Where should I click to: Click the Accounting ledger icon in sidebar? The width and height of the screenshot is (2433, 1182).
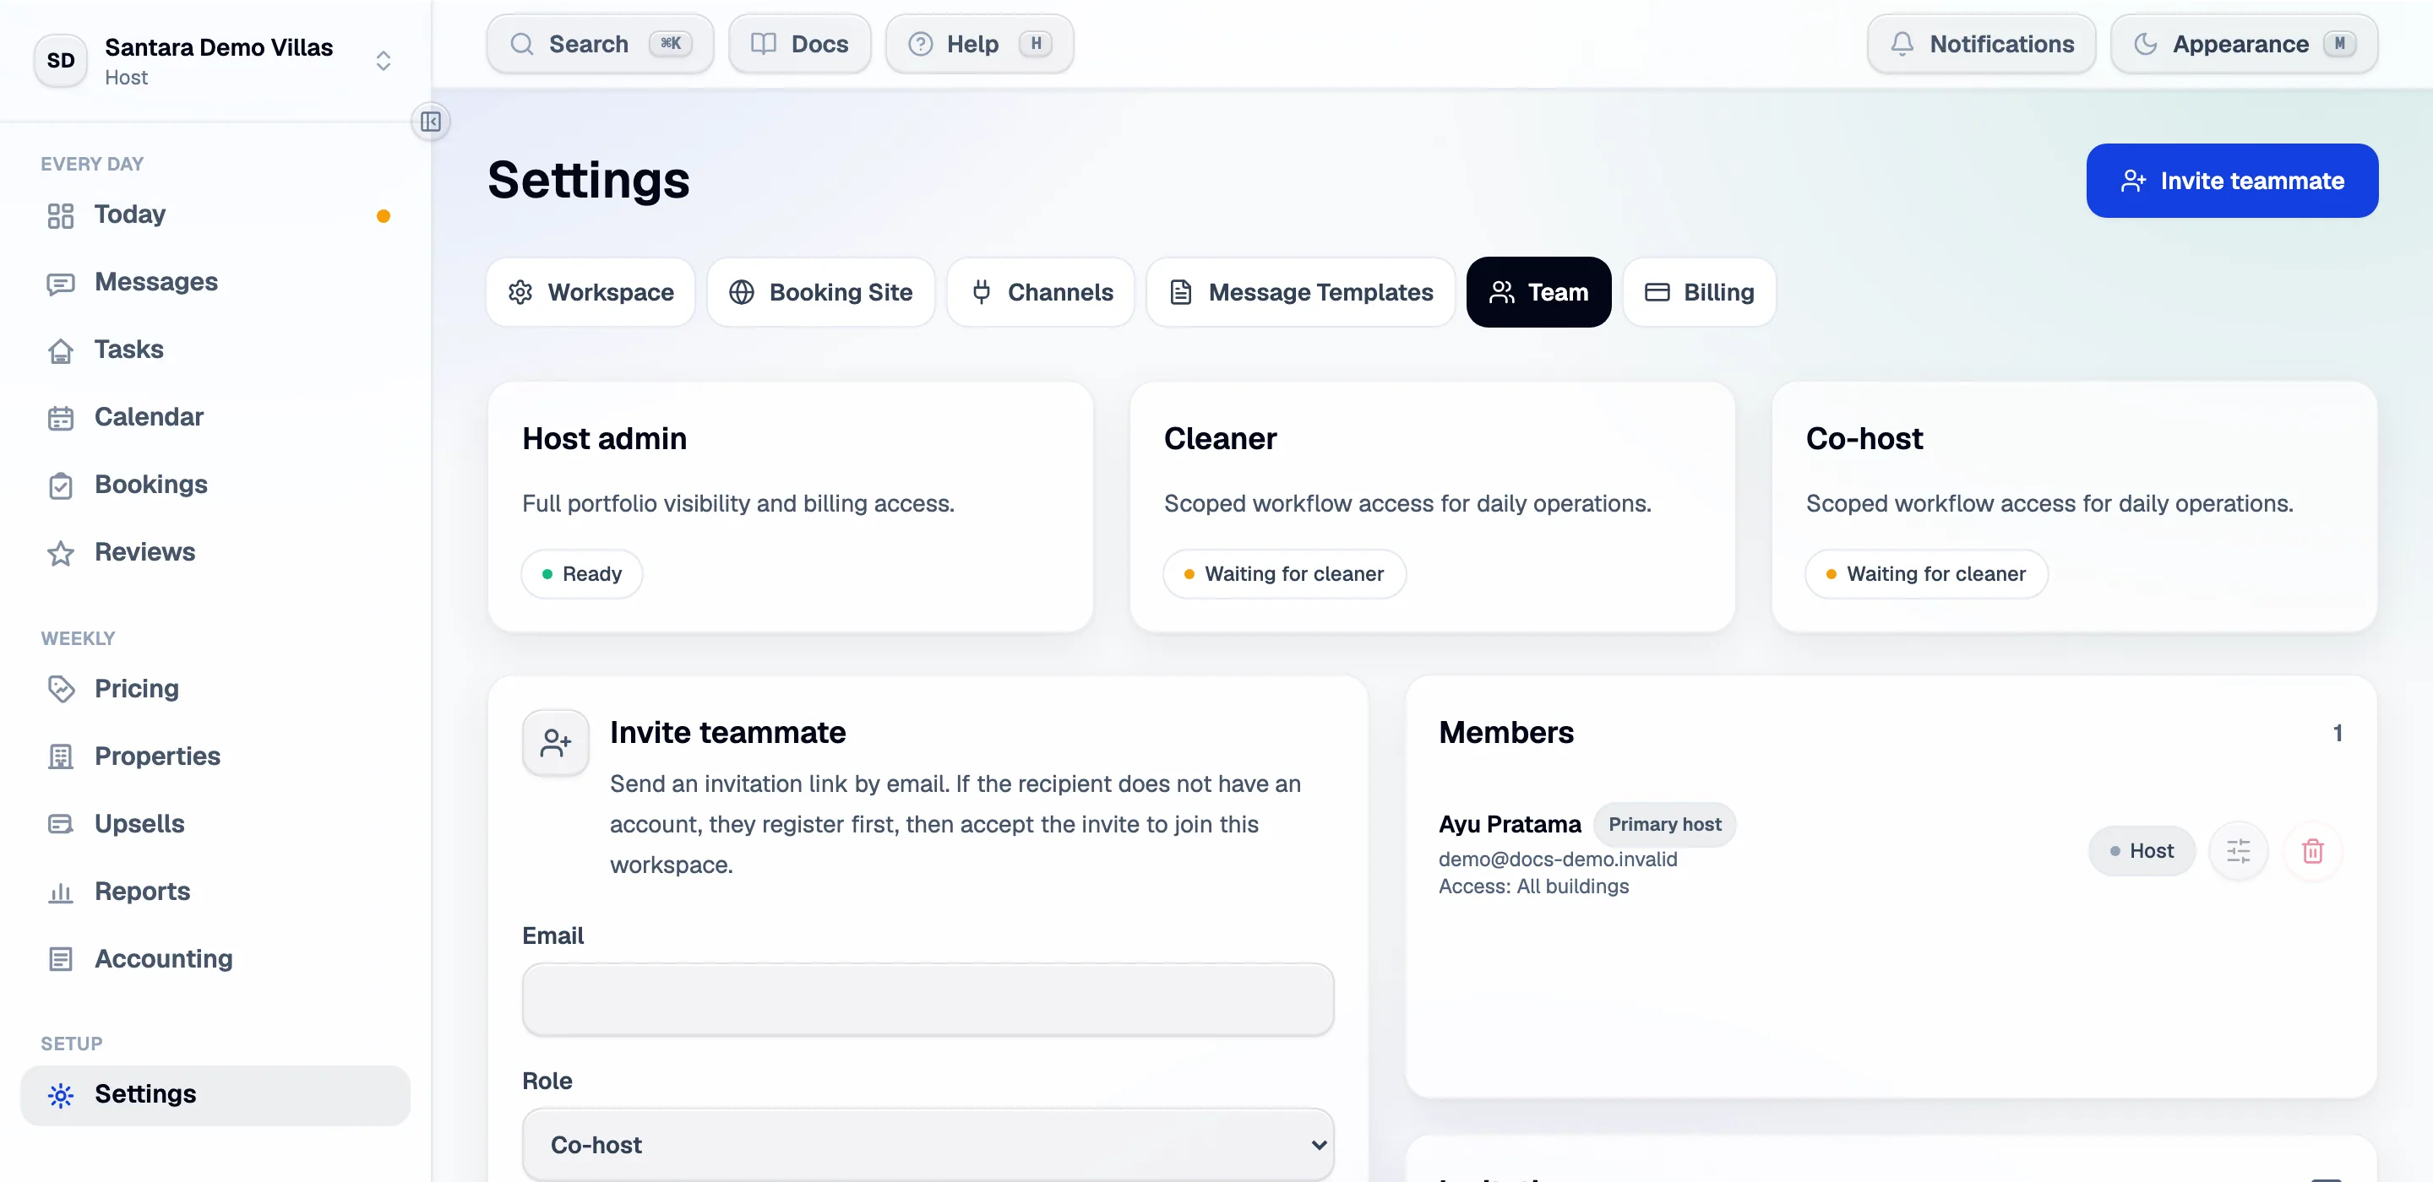coord(61,959)
